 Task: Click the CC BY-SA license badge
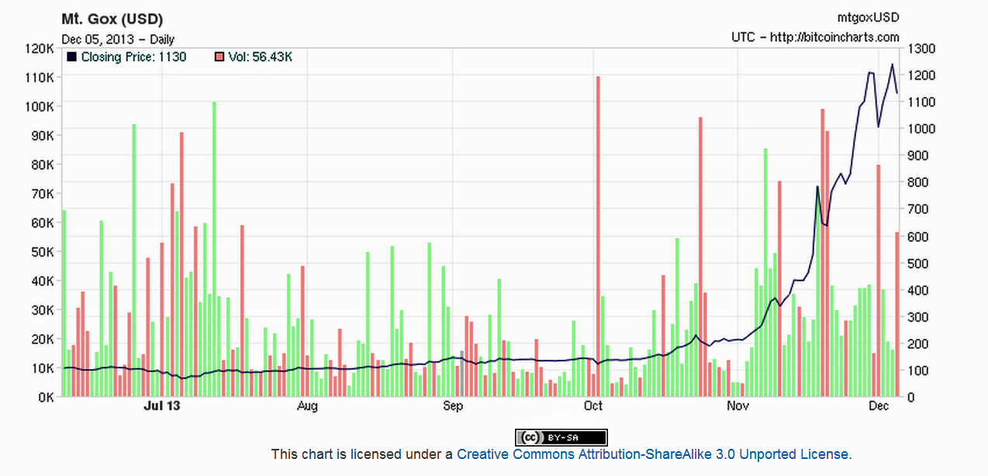pos(561,437)
